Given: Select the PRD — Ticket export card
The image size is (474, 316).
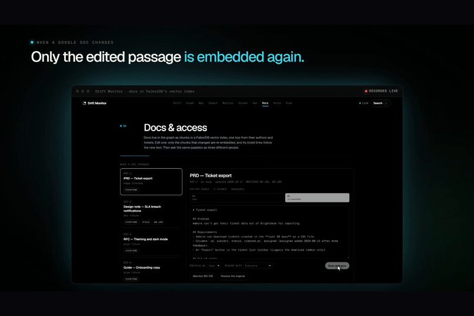Looking at the screenshot, I should (151, 182).
